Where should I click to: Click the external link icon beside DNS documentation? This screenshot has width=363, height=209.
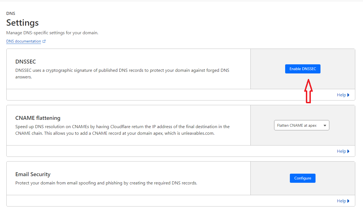[x=44, y=41]
